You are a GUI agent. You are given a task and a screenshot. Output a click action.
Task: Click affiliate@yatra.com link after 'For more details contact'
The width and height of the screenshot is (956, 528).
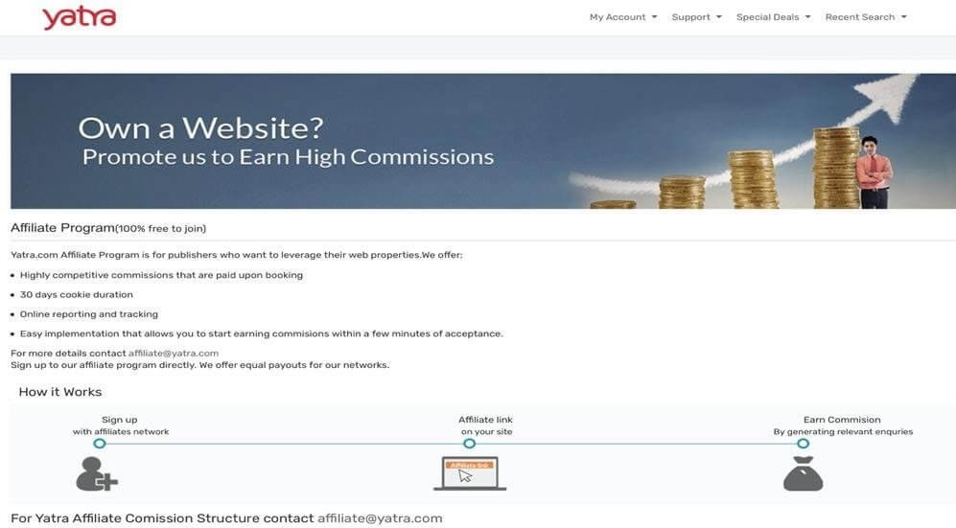tap(174, 354)
